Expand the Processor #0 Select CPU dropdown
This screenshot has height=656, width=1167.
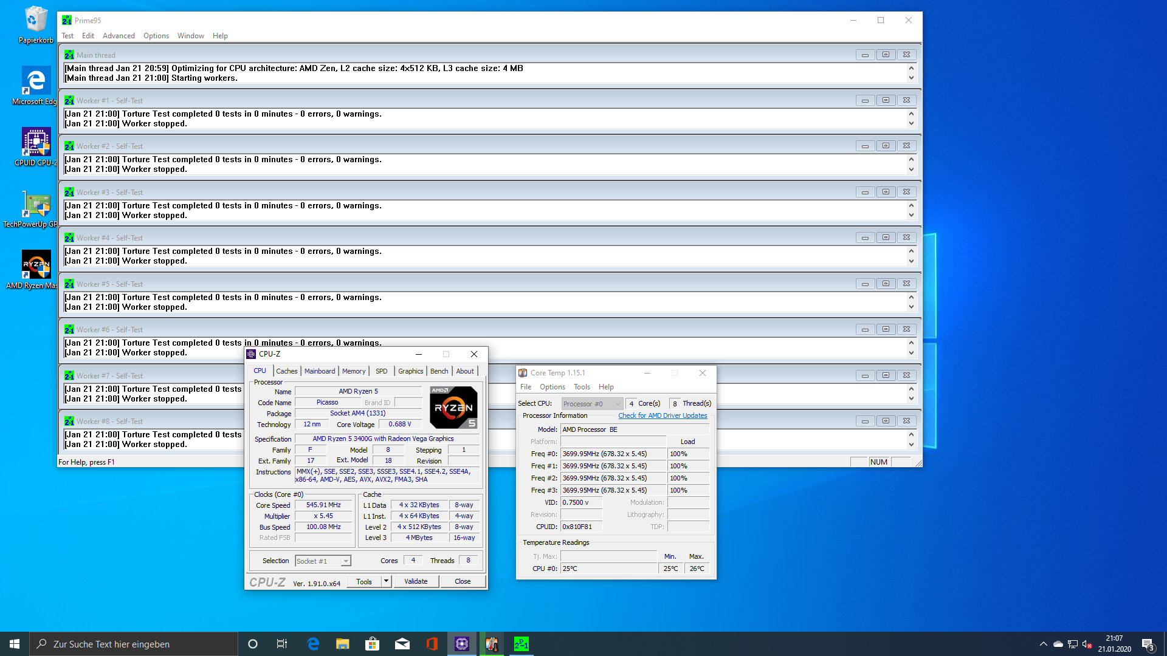point(618,404)
